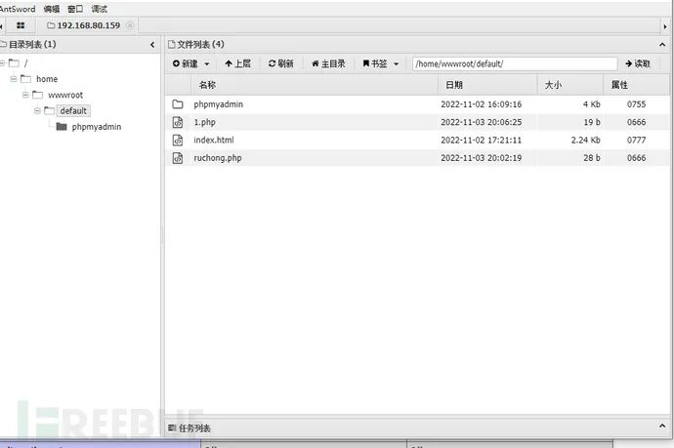
Task: Collapse the 目录列表 panel with left chevron
Action: (152, 44)
